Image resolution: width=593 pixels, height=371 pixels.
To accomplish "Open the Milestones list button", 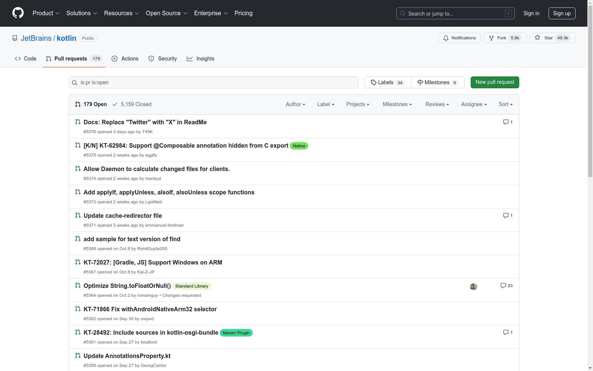I will point(438,82).
